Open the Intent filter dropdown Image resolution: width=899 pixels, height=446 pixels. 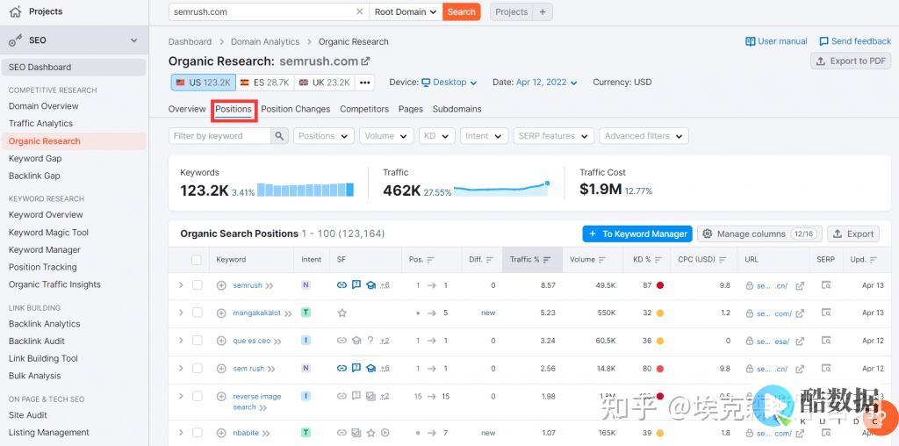tap(484, 136)
